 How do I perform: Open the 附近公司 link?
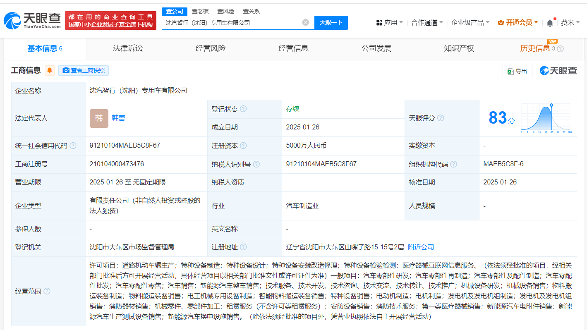[420, 247]
